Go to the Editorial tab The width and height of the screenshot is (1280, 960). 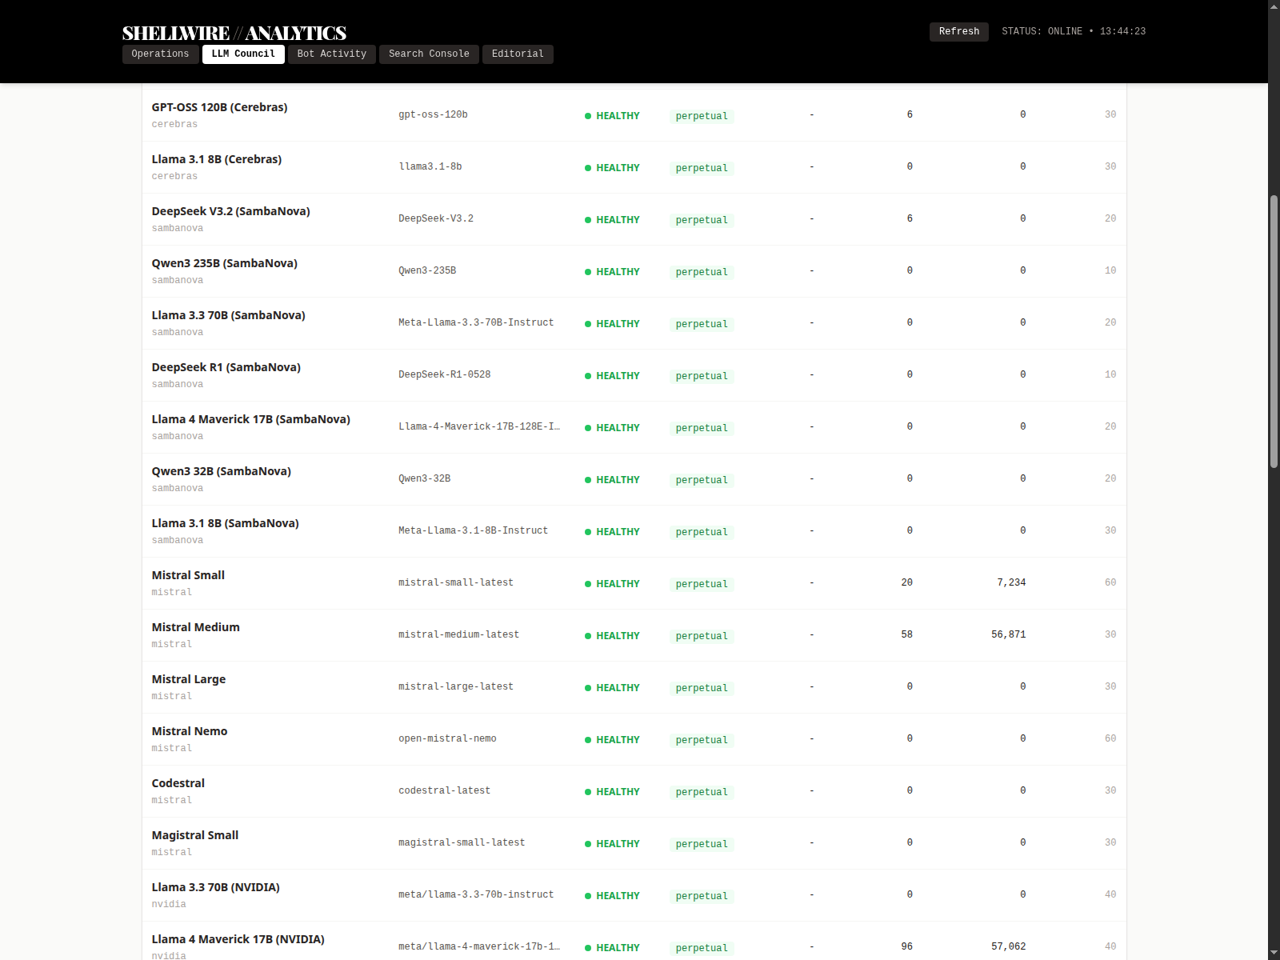(518, 54)
